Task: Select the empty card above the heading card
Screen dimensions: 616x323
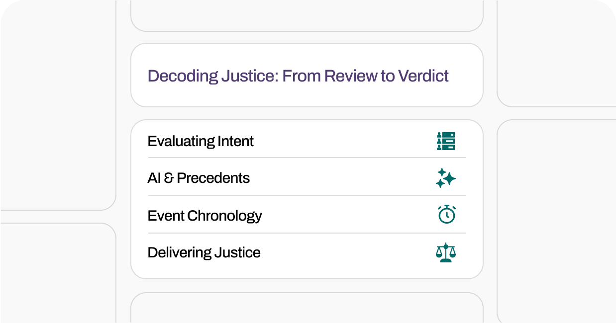Action: (x=307, y=15)
